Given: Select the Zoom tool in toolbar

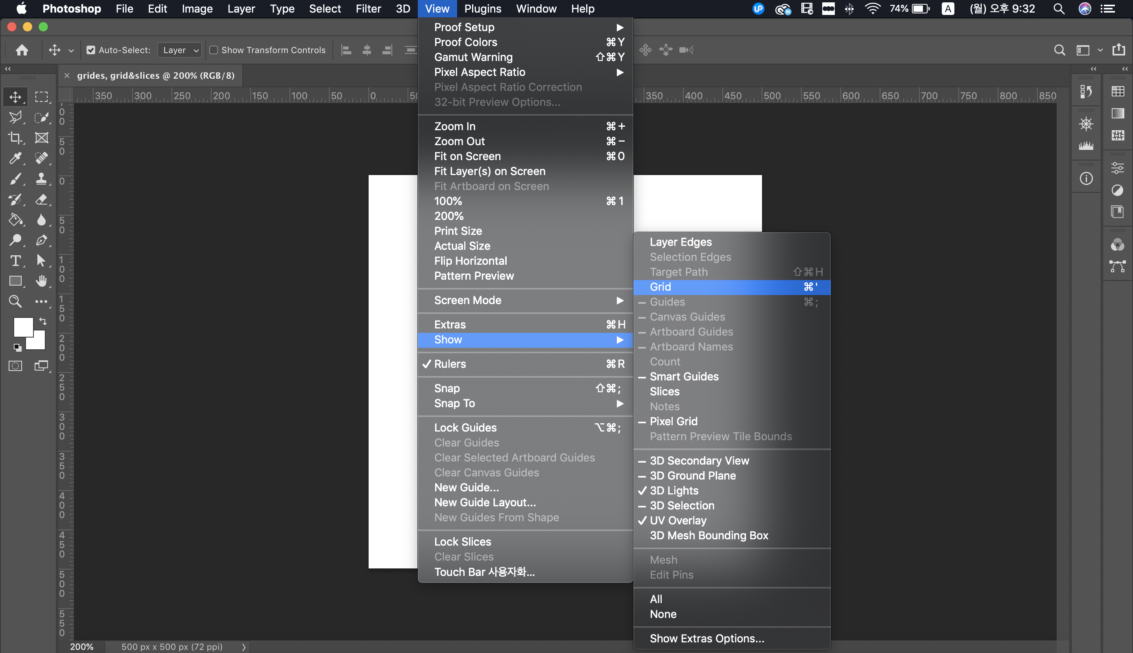Looking at the screenshot, I should tap(15, 301).
